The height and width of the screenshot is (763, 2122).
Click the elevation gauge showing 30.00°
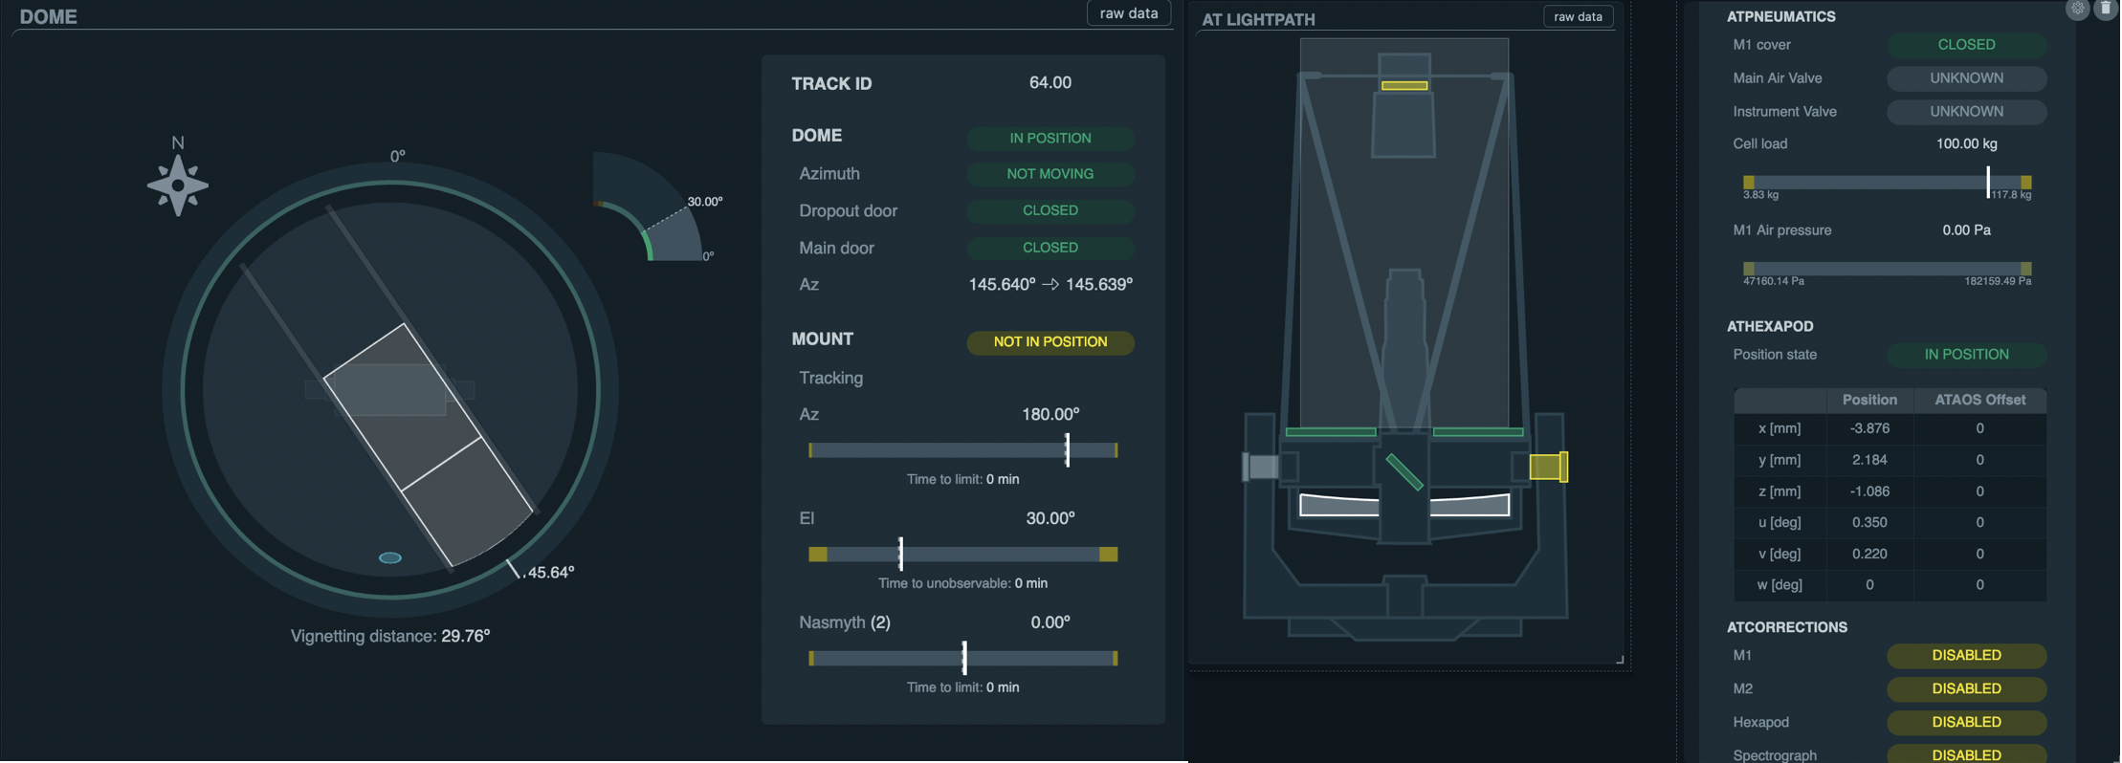tap(650, 211)
